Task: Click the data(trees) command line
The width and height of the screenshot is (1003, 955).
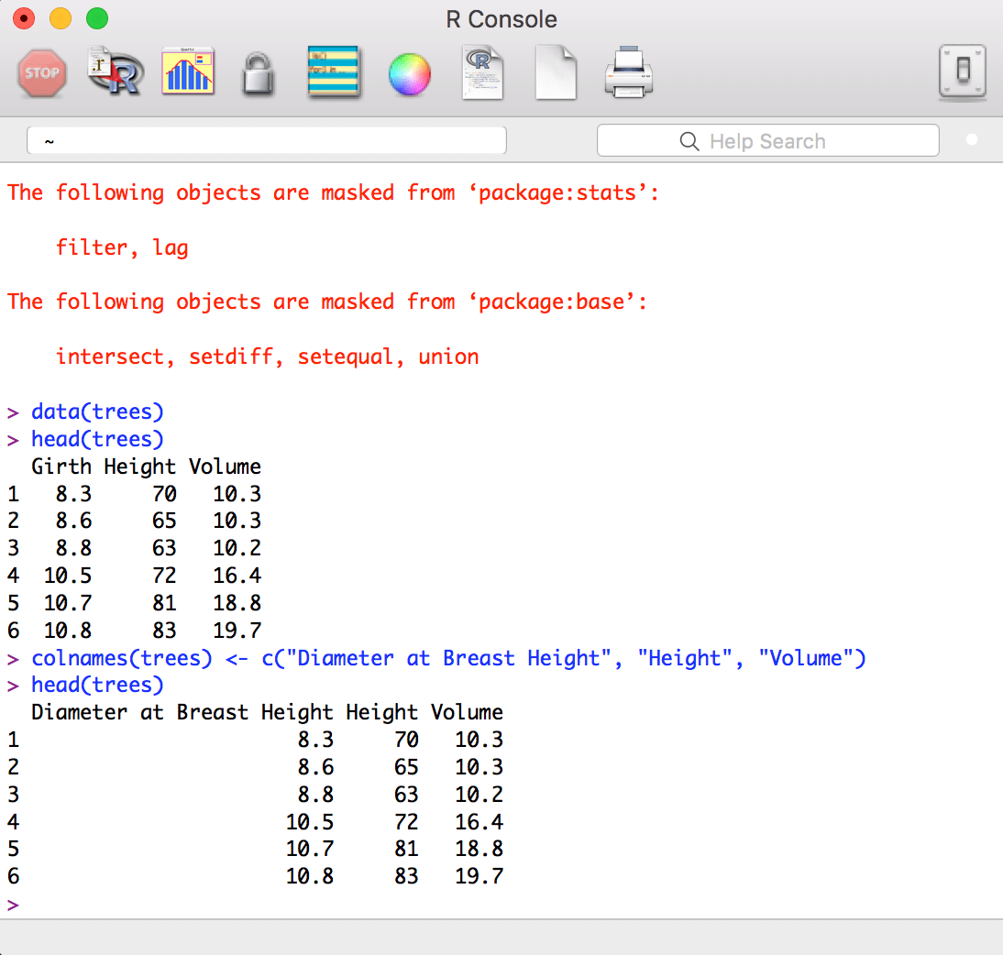Action: click(x=96, y=412)
